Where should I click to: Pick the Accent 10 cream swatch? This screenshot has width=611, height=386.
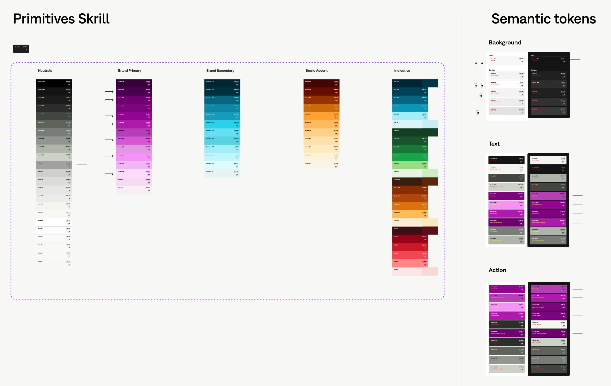click(321, 165)
